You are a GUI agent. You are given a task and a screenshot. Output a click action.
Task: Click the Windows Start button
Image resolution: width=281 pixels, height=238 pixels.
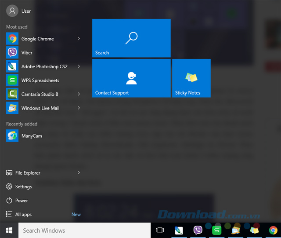point(9,230)
